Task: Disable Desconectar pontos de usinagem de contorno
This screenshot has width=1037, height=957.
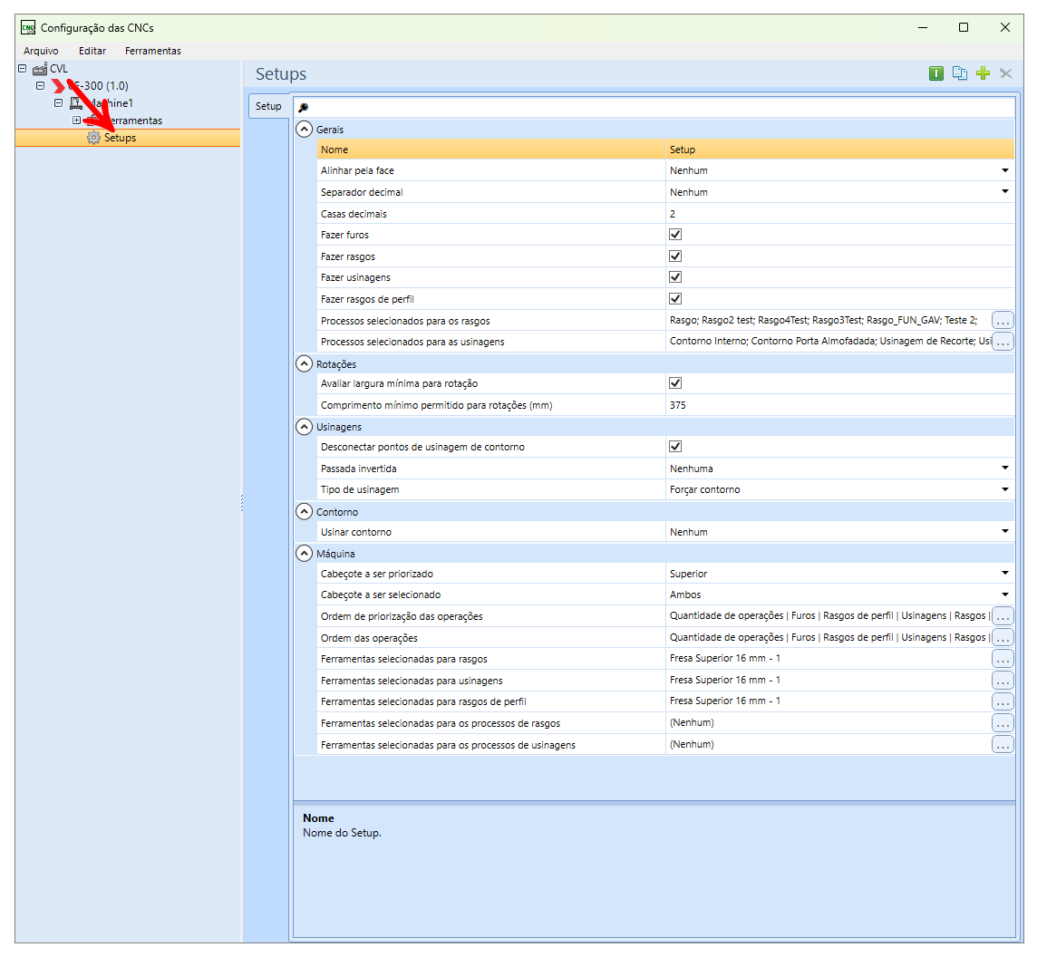Action: (675, 447)
